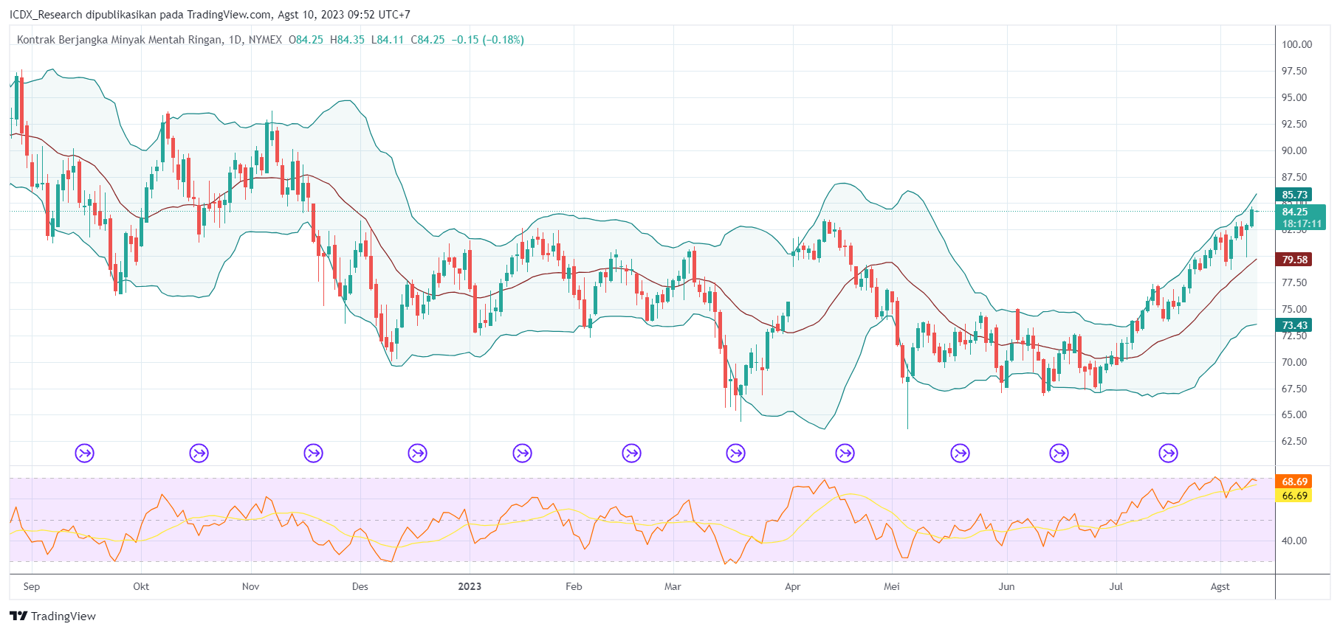
Task: Select the low value L84.11
Action: coord(388,40)
